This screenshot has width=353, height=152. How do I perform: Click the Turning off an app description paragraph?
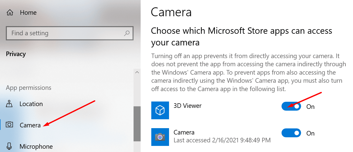coord(249,73)
